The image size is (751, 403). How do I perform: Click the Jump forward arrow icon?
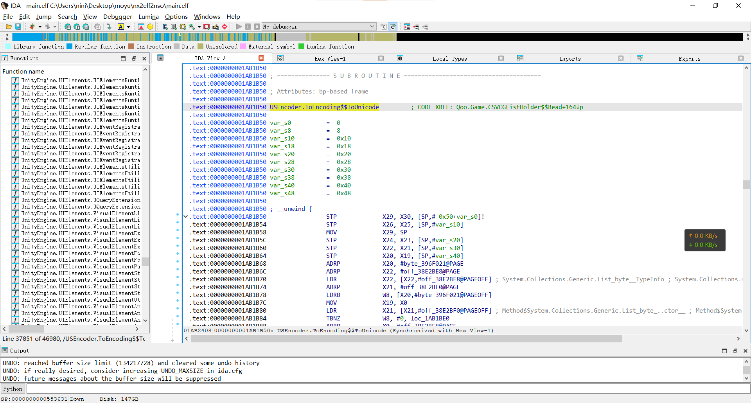[x=47, y=27]
